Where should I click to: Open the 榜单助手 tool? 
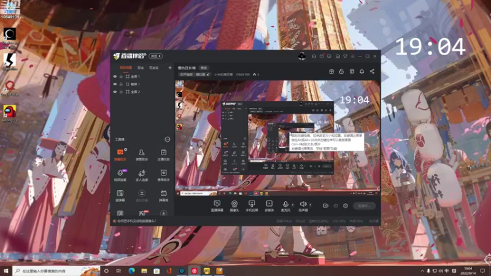tap(163, 175)
